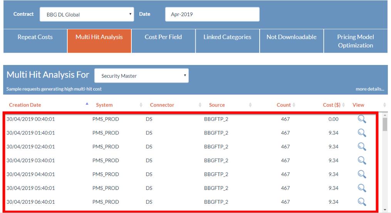
Task: Open view icon for 06:40:01 row
Action: 361,202
